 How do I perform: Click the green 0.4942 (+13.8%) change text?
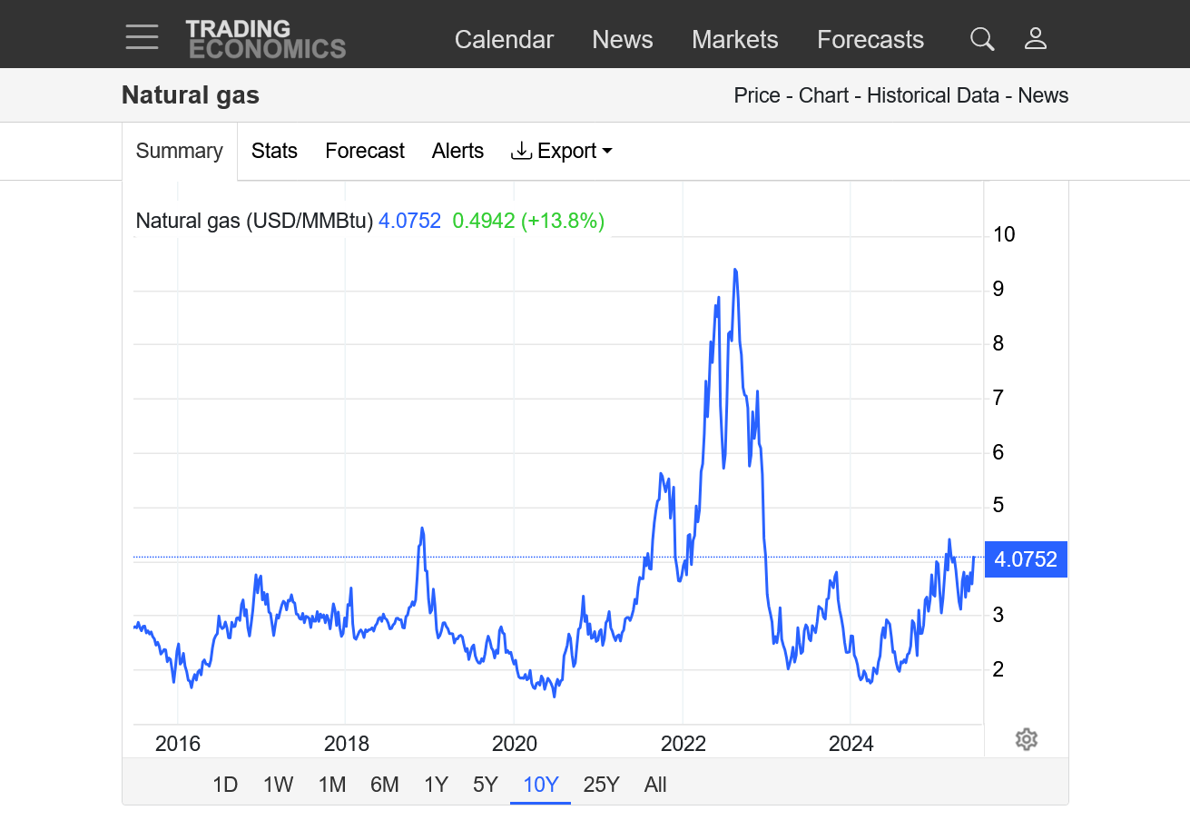point(528,221)
